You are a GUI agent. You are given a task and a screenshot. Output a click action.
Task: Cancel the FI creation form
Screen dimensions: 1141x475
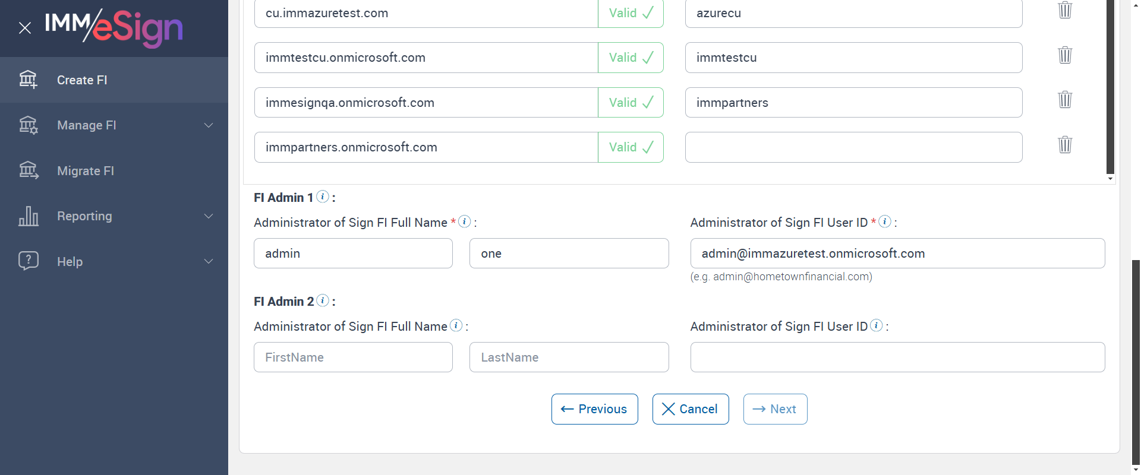click(690, 409)
